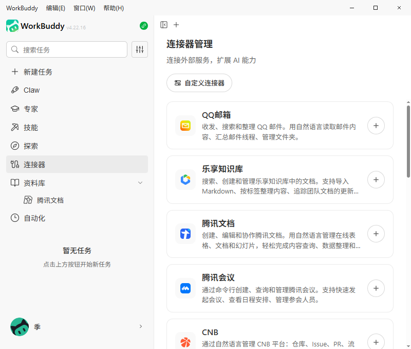Focus the 搜索任务 search field

[x=67, y=49]
